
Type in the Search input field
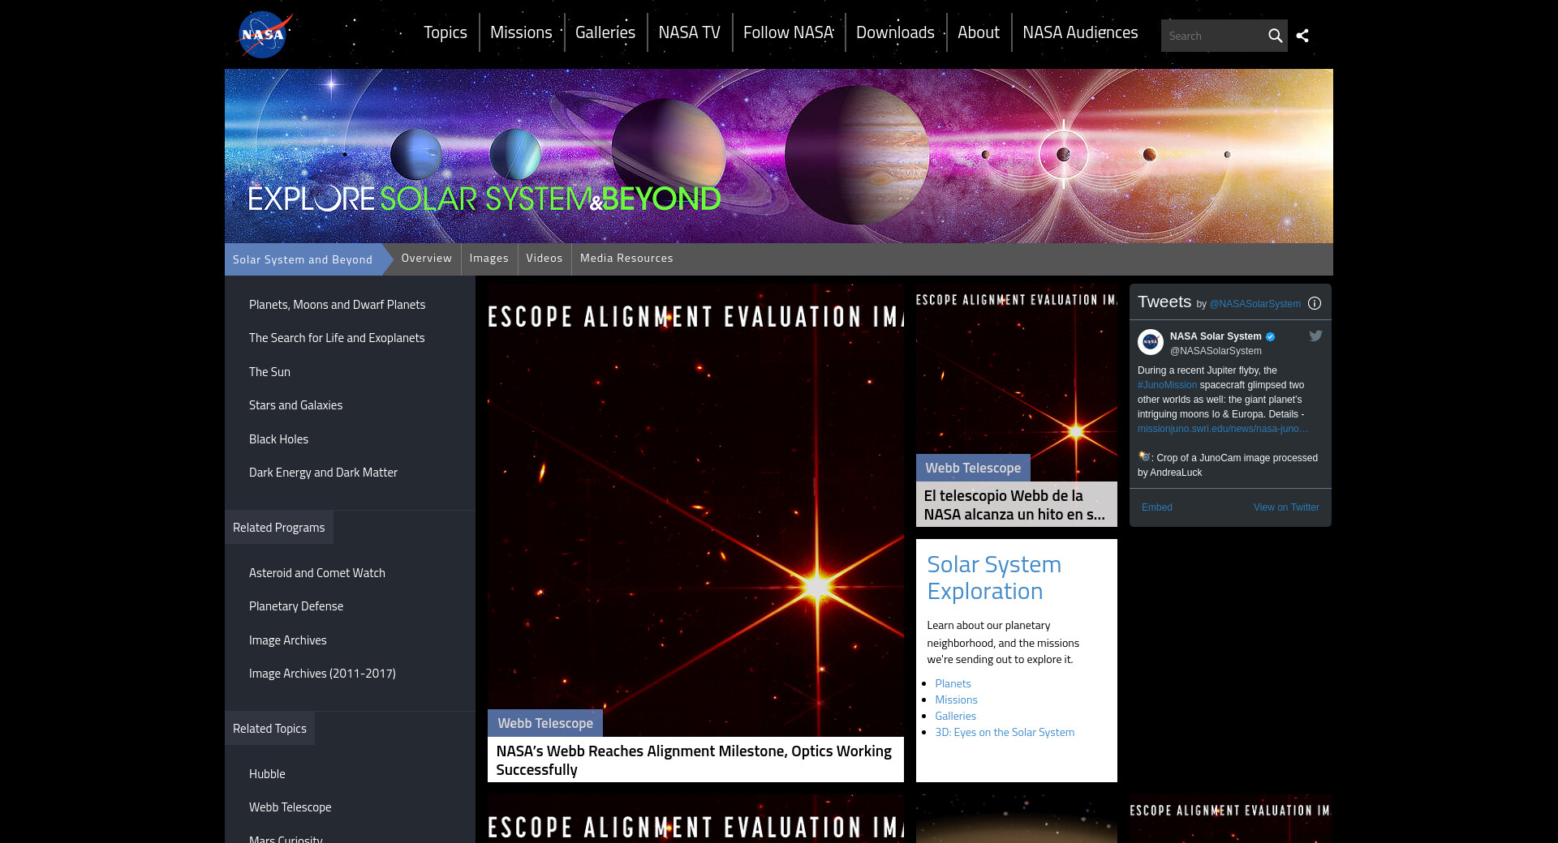click(x=1213, y=36)
